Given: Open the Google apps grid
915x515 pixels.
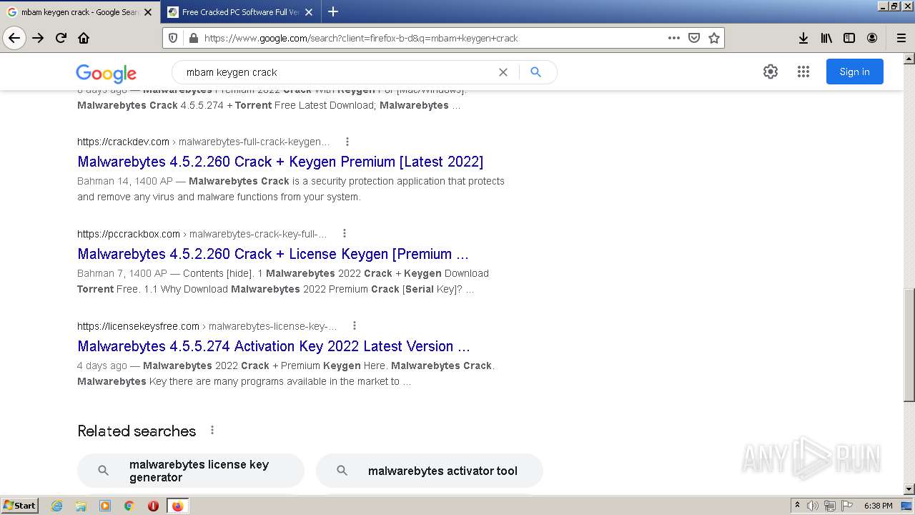Looking at the screenshot, I should [x=803, y=72].
